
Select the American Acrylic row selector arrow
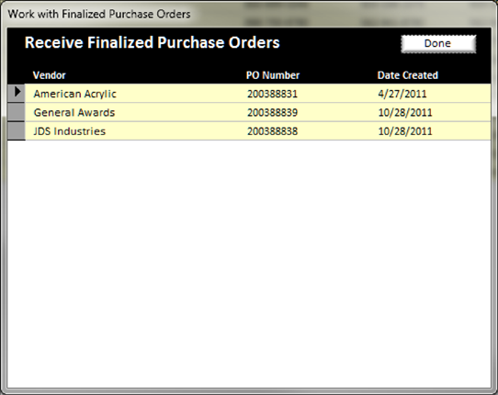coord(17,93)
